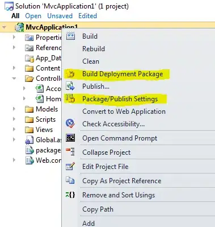Expand the Scripts folder arrow
This screenshot has height=227, width=215.
(14, 119)
